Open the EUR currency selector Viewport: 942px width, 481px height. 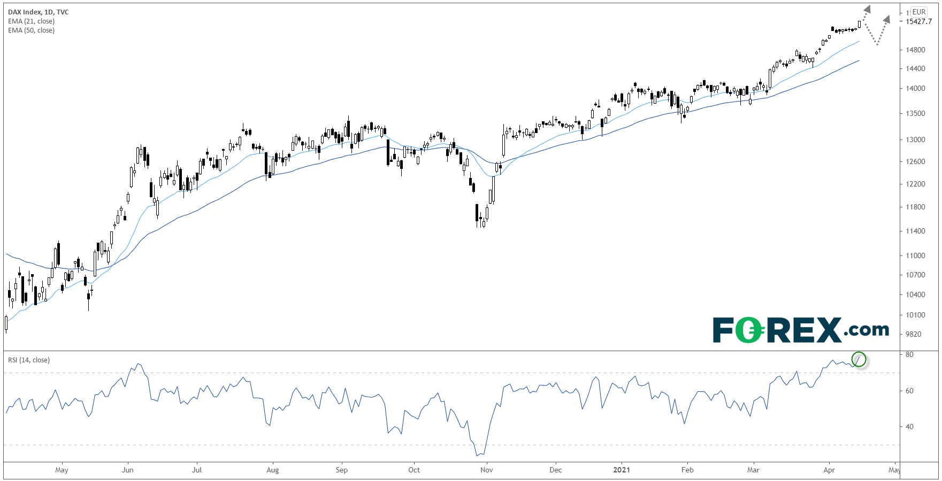pos(918,12)
